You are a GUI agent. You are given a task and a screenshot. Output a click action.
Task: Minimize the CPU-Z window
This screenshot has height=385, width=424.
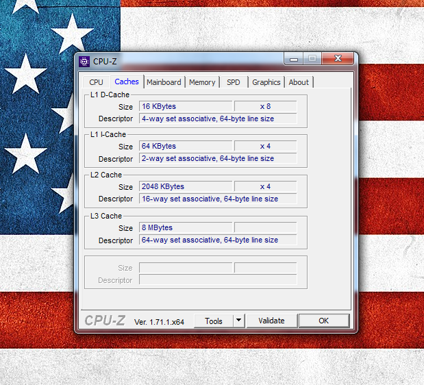coord(294,59)
